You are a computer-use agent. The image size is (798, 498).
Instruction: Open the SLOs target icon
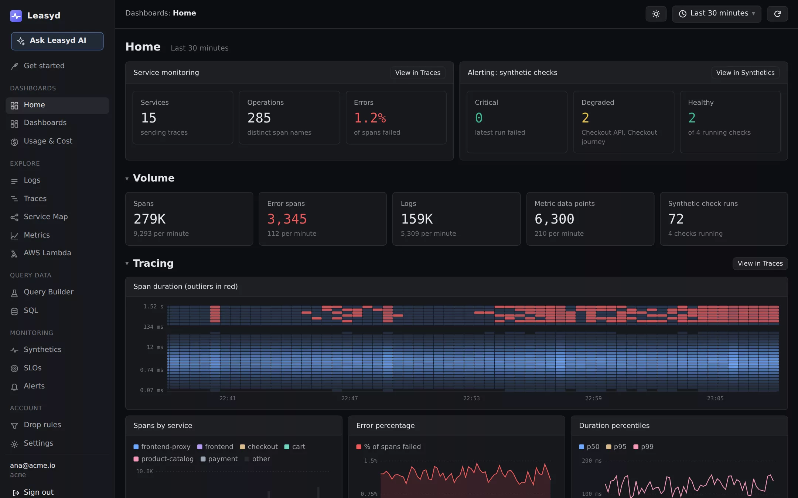point(14,368)
